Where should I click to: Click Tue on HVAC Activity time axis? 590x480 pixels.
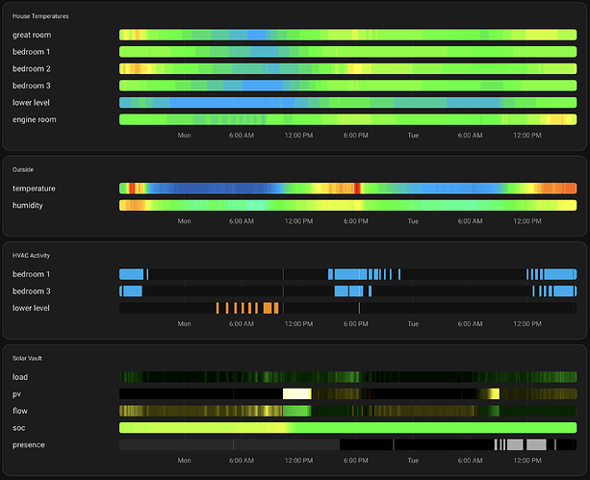[413, 324]
